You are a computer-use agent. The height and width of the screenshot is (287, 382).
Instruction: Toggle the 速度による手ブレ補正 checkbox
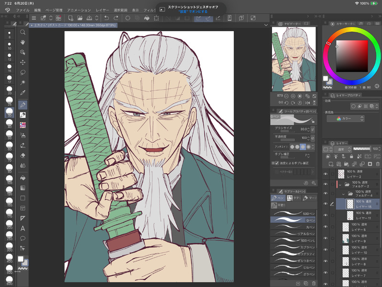tap(276, 163)
